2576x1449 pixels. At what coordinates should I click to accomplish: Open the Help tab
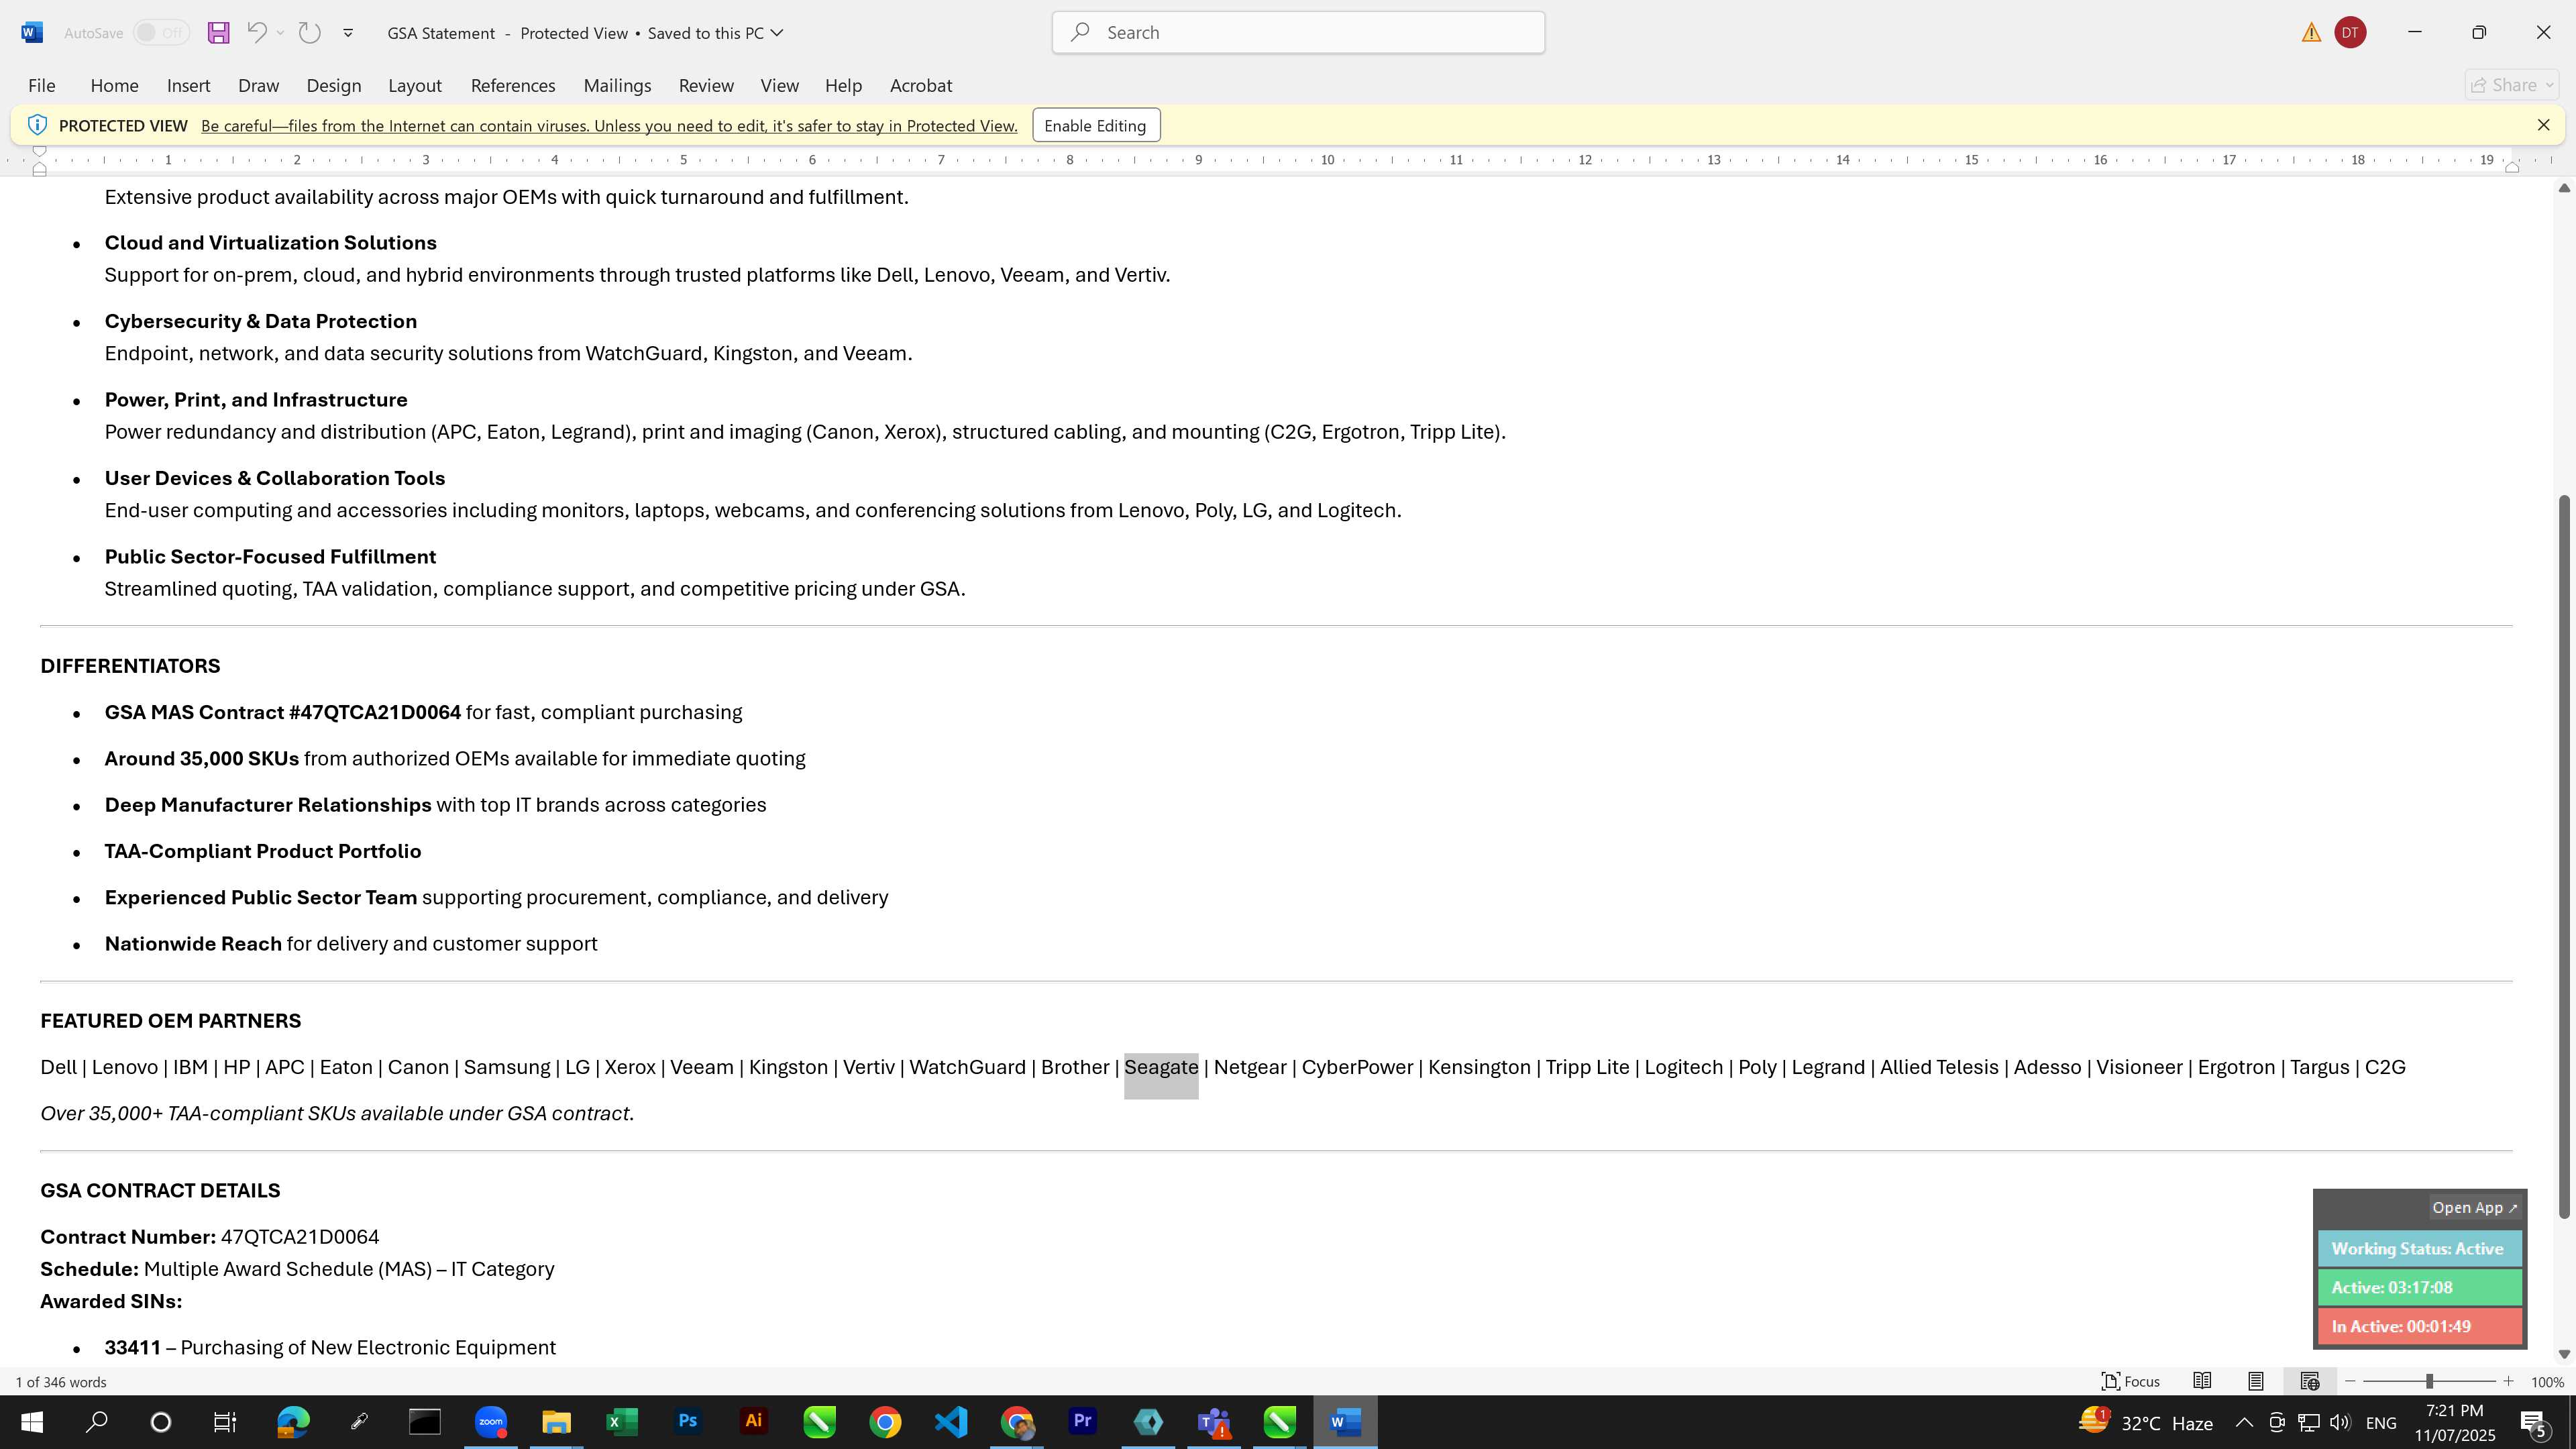[x=843, y=85]
